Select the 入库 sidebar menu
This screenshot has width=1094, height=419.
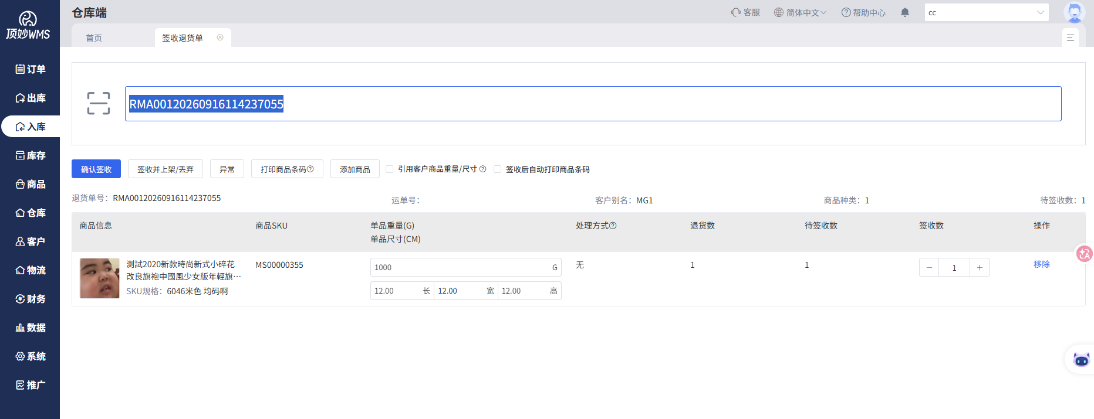pos(31,127)
